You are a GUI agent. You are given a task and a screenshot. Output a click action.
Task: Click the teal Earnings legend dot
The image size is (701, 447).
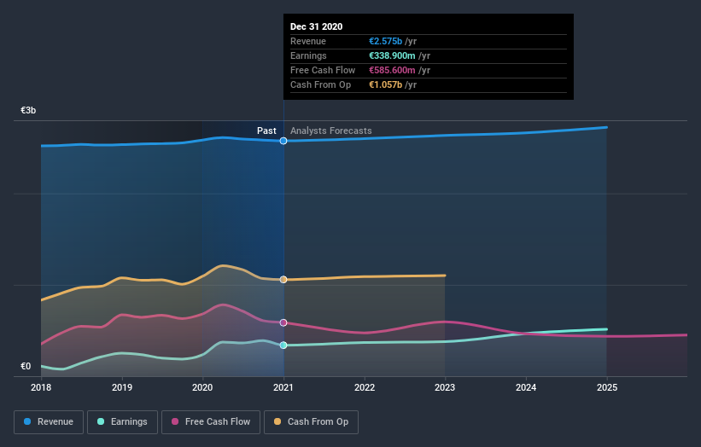101,421
